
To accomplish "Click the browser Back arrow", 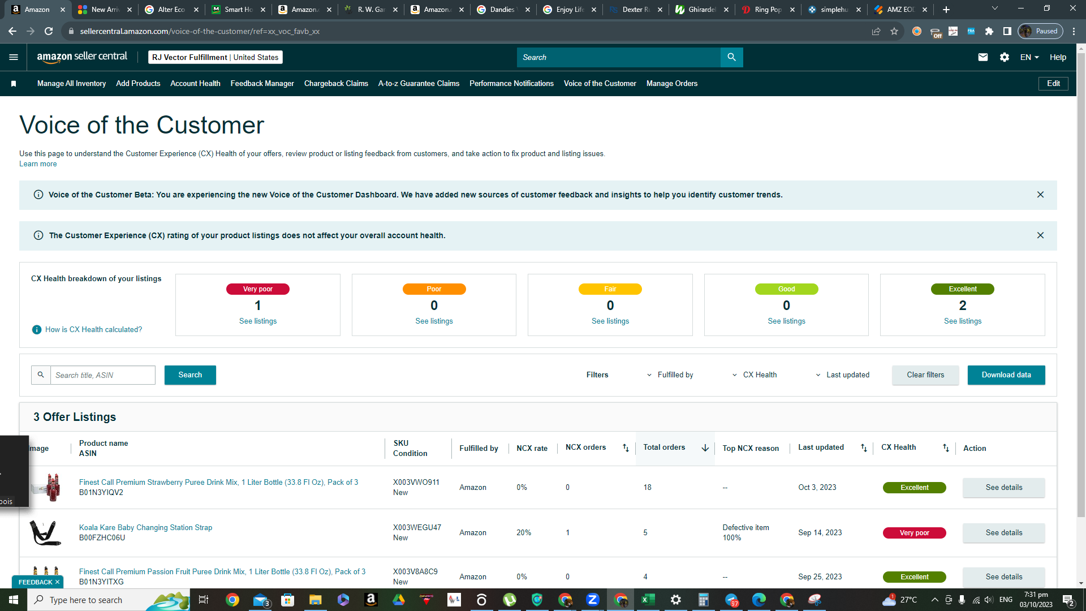I will pos(12,31).
